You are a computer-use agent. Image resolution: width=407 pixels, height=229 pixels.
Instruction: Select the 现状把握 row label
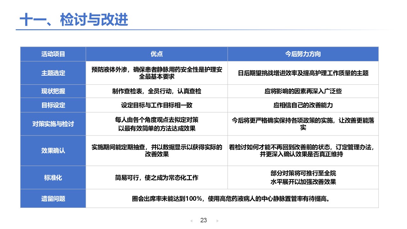(x=53, y=91)
